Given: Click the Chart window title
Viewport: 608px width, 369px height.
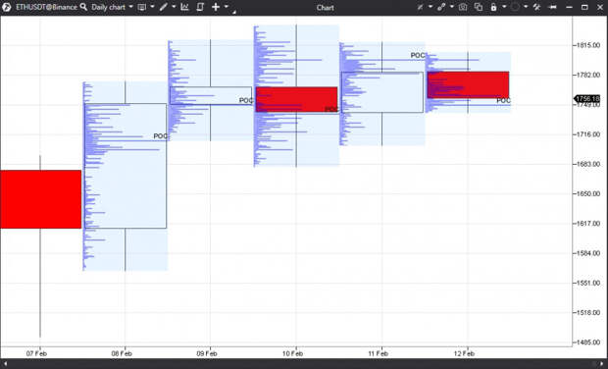Looking at the screenshot, I should click(325, 8).
